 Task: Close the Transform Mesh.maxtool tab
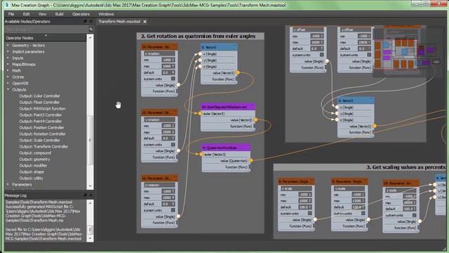point(145,22)
